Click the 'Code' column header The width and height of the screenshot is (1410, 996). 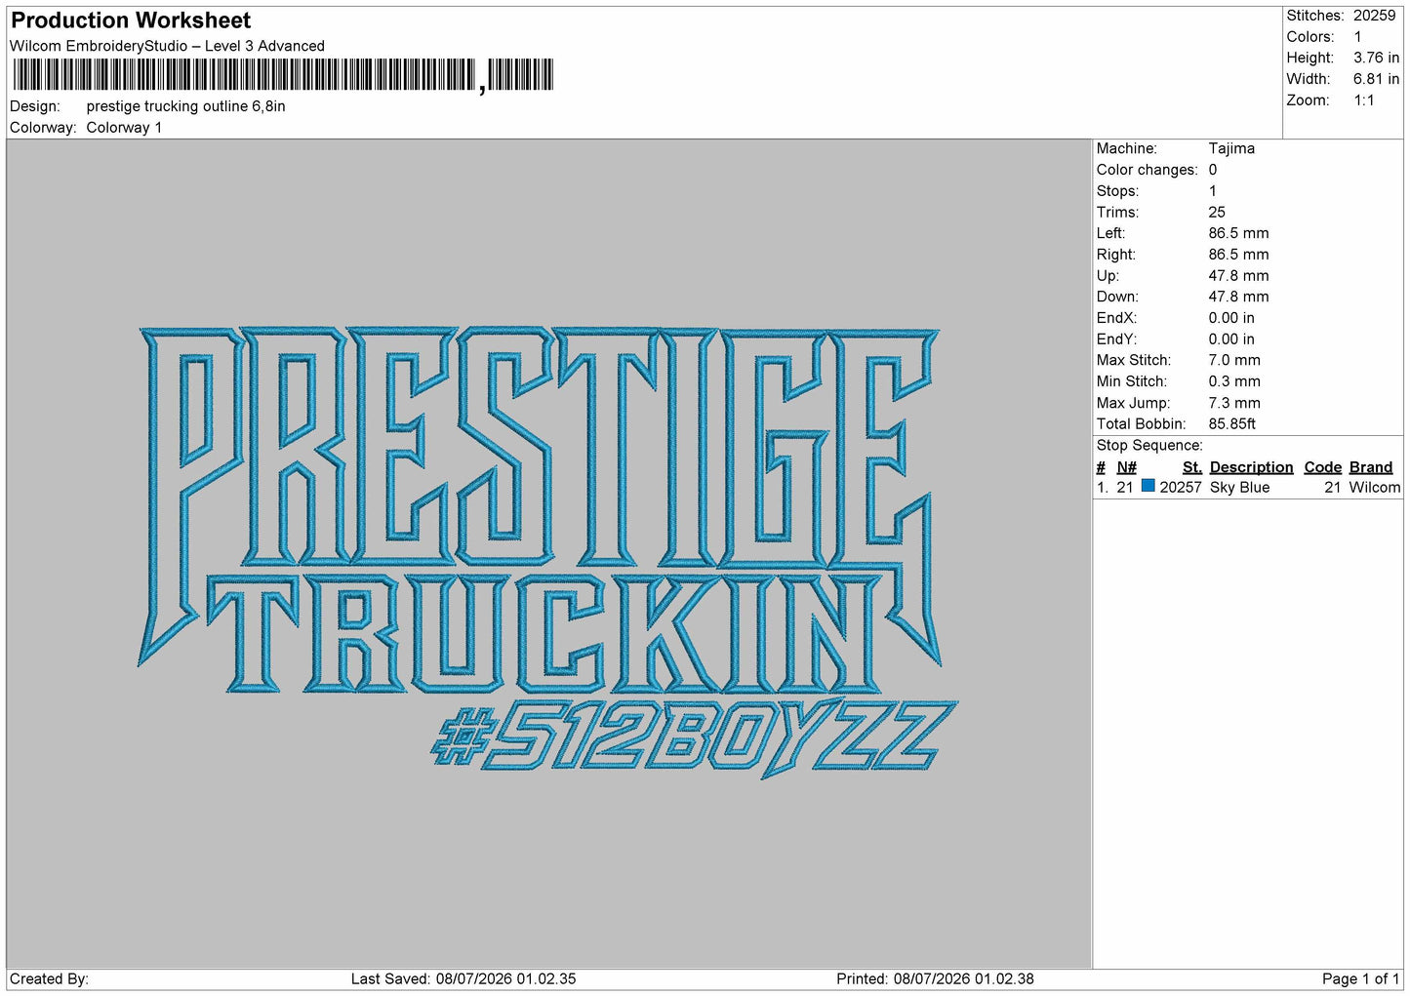click(x=1322, y=467)
